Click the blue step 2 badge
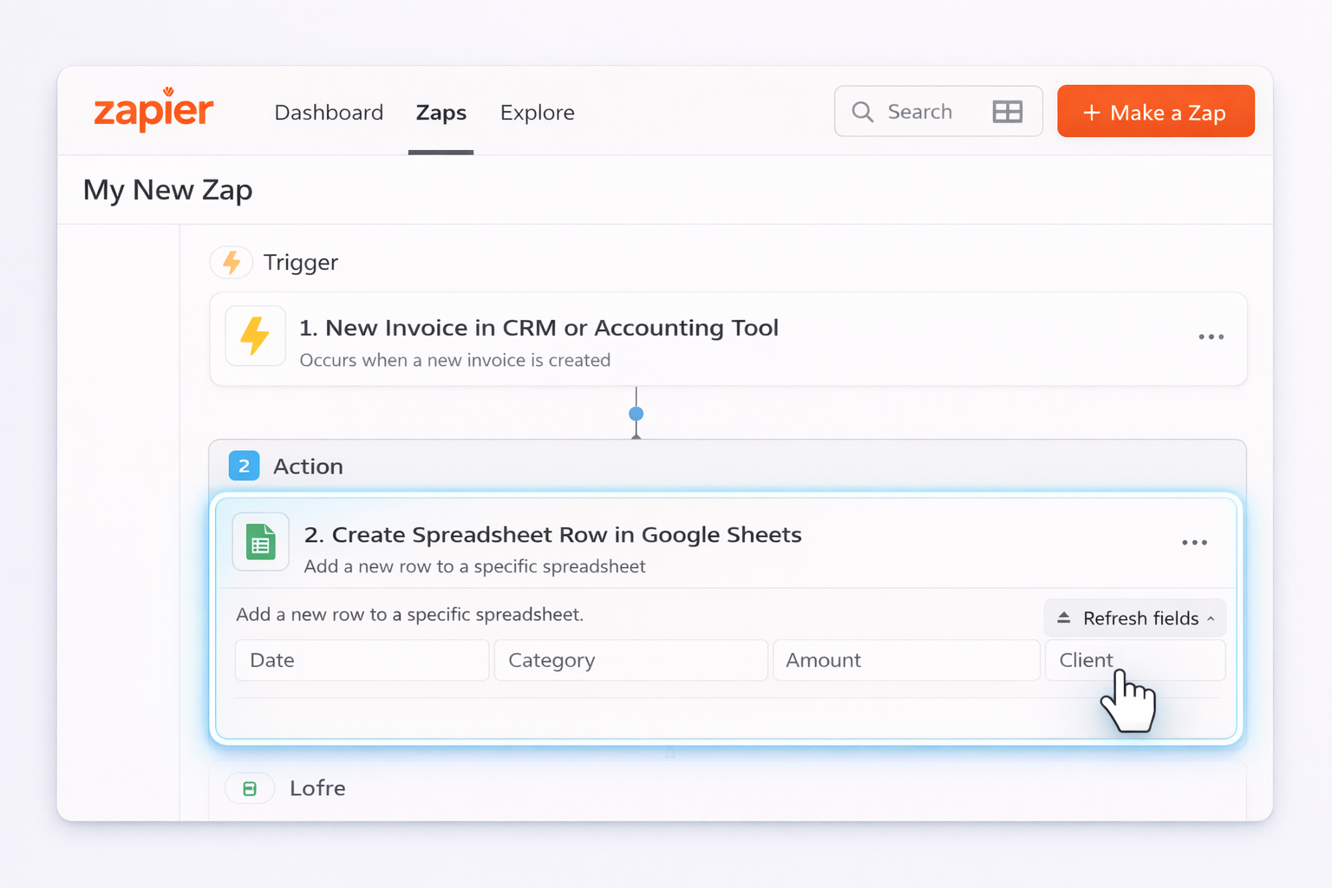This screenshot has width=1332, height=888. (x=244, y=466)
